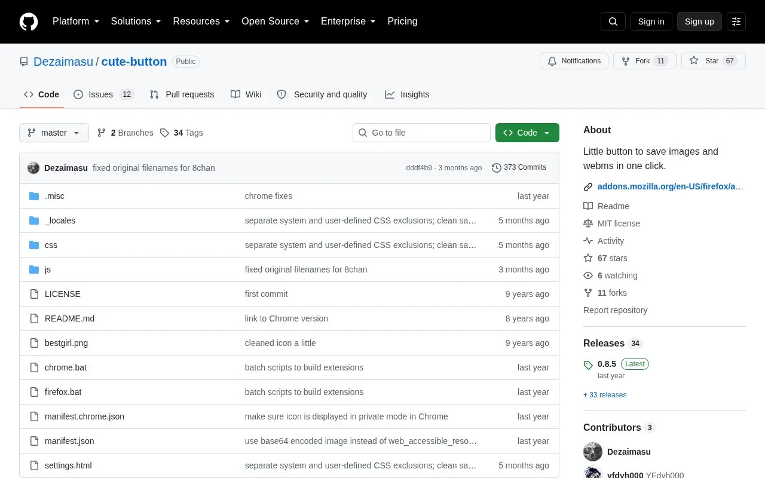Open the Wiki tab
This screenshot has width=765, height=478.
[246, 94]
